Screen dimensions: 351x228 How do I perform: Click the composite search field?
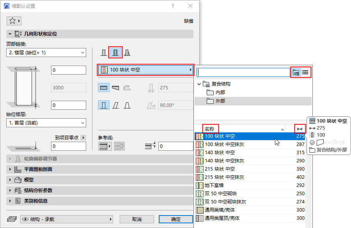tap(243, 72)
